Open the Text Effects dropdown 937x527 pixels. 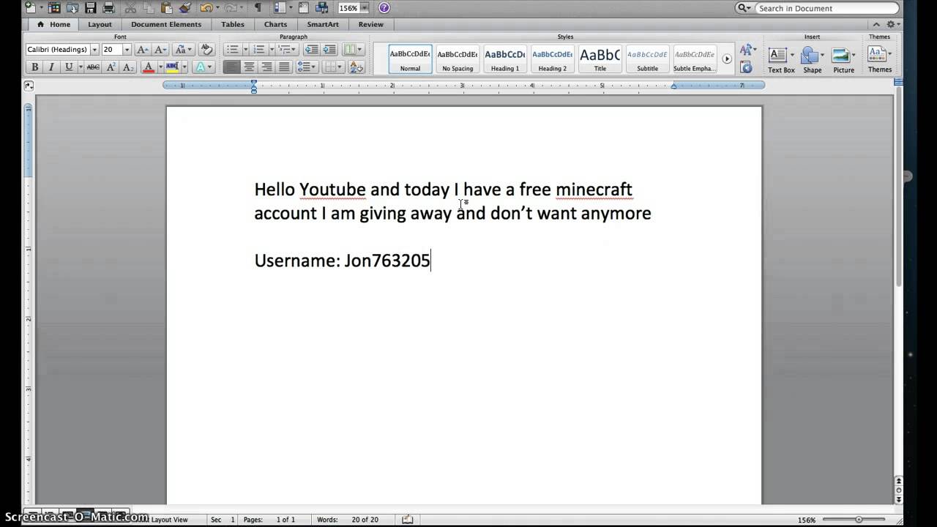[204, 67]
